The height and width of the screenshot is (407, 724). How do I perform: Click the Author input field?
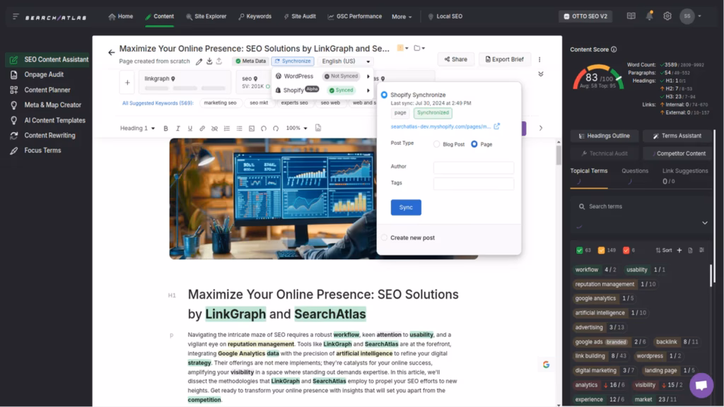click(473, 167)
